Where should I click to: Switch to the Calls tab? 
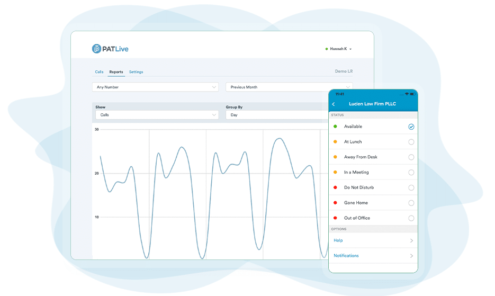tap(99, 72)
